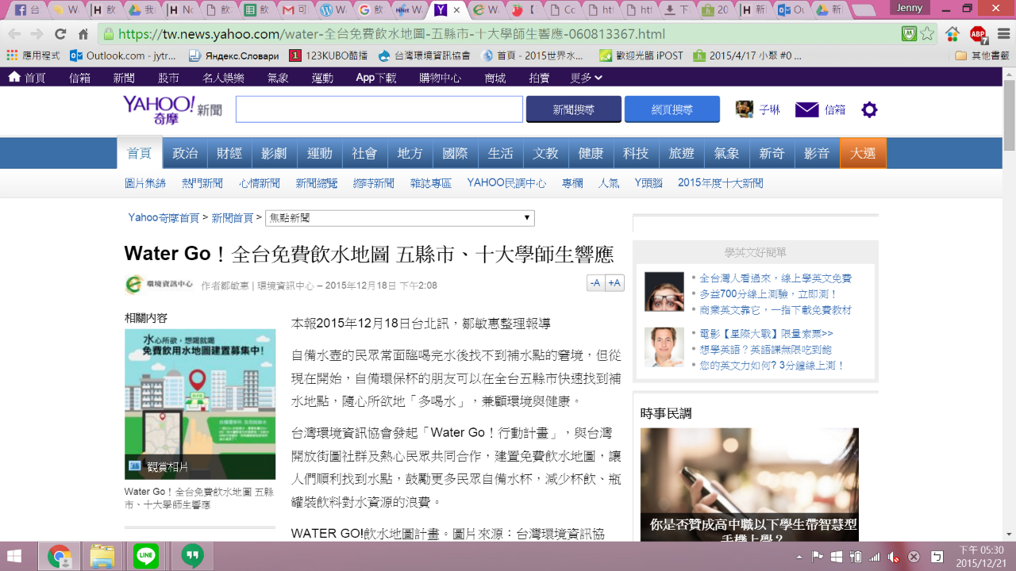1016x571 pixels.
Task: Open the LINE app from the taskbar
Action: pos(146,556)
